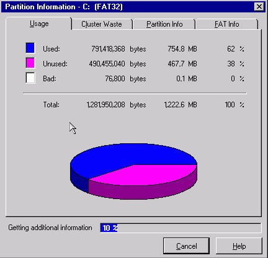Click the magenta Unused color swatch
The height and width of the screenshot is (258, 268).
coord(30,63)
